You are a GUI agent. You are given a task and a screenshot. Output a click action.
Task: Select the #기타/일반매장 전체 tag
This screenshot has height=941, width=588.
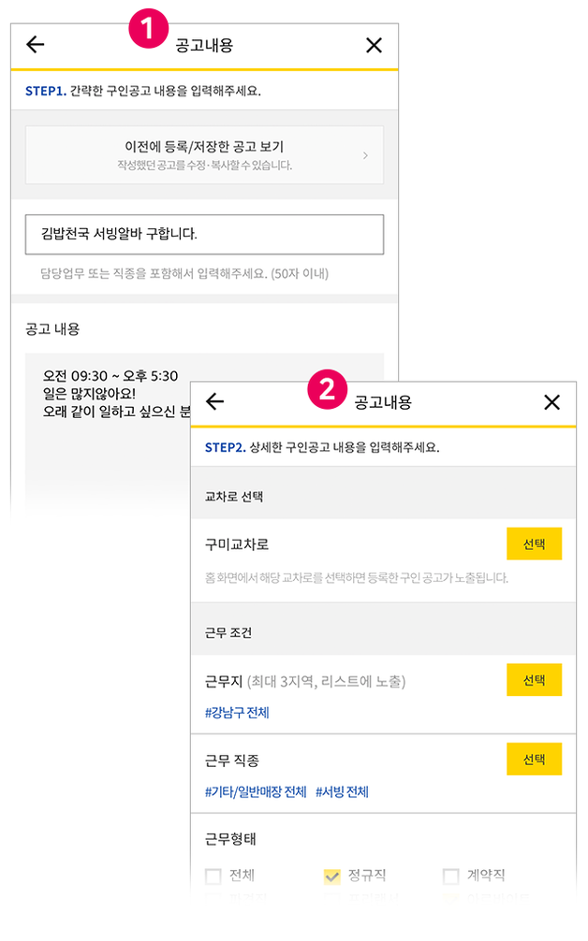(x=256, y=792)
